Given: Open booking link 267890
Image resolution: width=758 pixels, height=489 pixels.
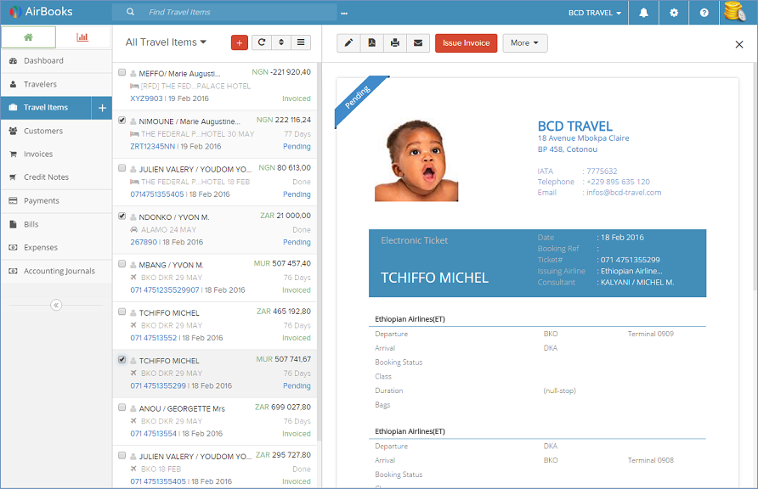Looking at the screenshot, I should [144, 242].
